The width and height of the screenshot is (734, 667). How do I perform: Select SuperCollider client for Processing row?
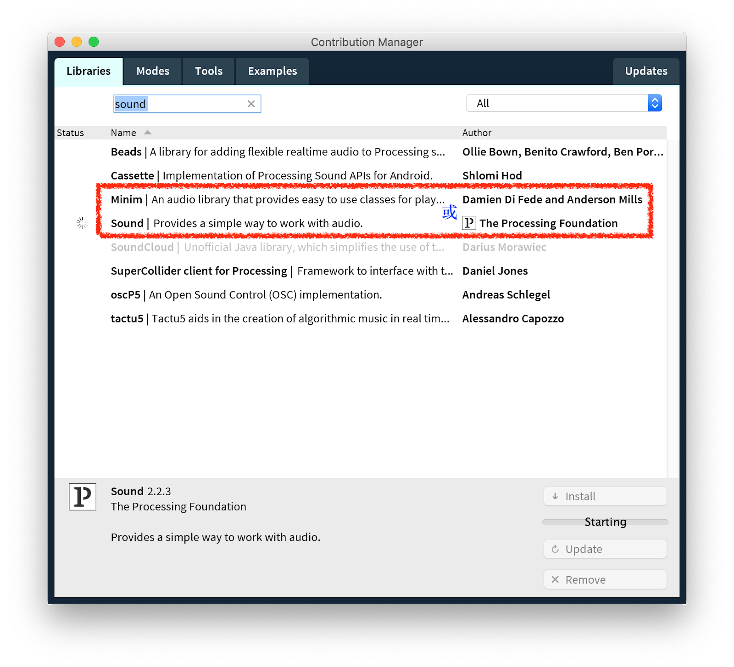(360, 271)
